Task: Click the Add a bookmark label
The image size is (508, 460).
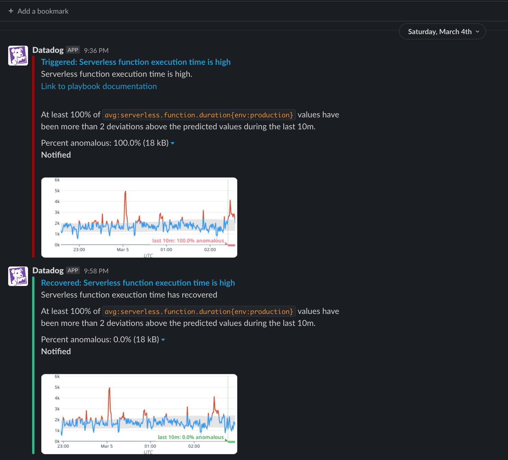Action: coord(43,11)
